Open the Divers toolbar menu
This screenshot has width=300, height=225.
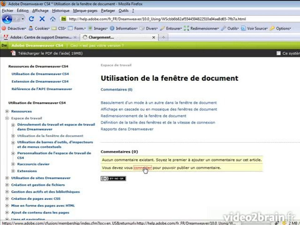[149, 28]
